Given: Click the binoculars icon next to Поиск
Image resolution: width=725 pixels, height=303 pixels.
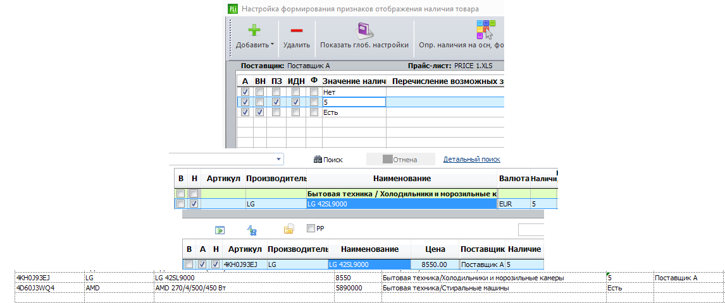Looking at the screenshot, I should pyautogui.click(x=318, y=160).
